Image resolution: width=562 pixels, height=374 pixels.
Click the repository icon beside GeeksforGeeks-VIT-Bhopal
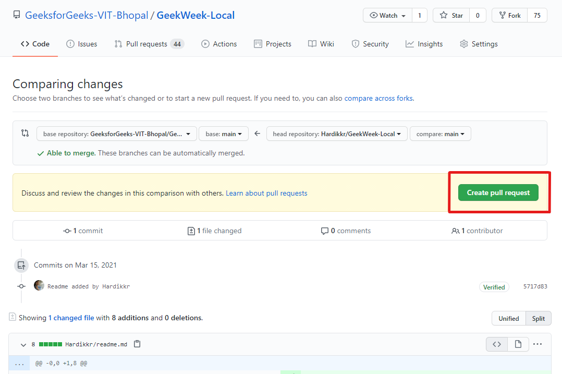click(17, 15)
